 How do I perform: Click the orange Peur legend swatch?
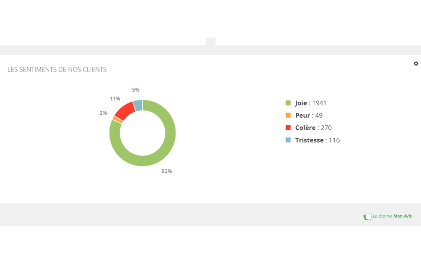pos(288,115)
